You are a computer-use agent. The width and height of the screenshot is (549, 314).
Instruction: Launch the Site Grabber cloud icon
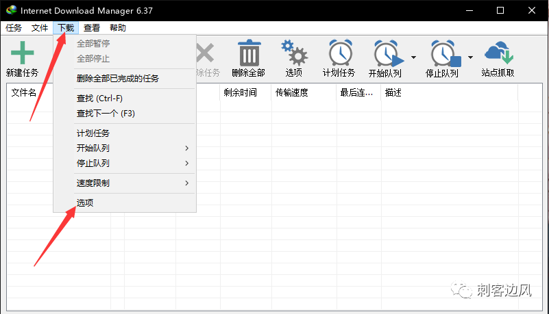point(498,53)
